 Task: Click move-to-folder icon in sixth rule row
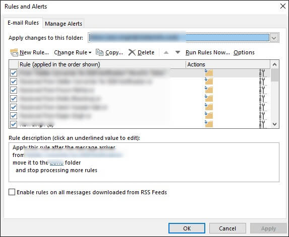point(209,115)
